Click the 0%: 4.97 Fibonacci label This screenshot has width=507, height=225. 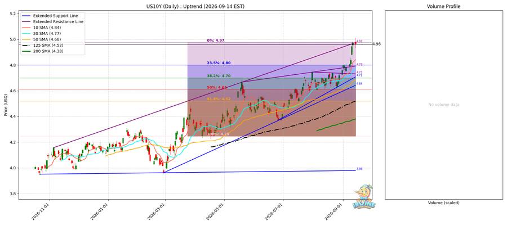click(216, 40)
